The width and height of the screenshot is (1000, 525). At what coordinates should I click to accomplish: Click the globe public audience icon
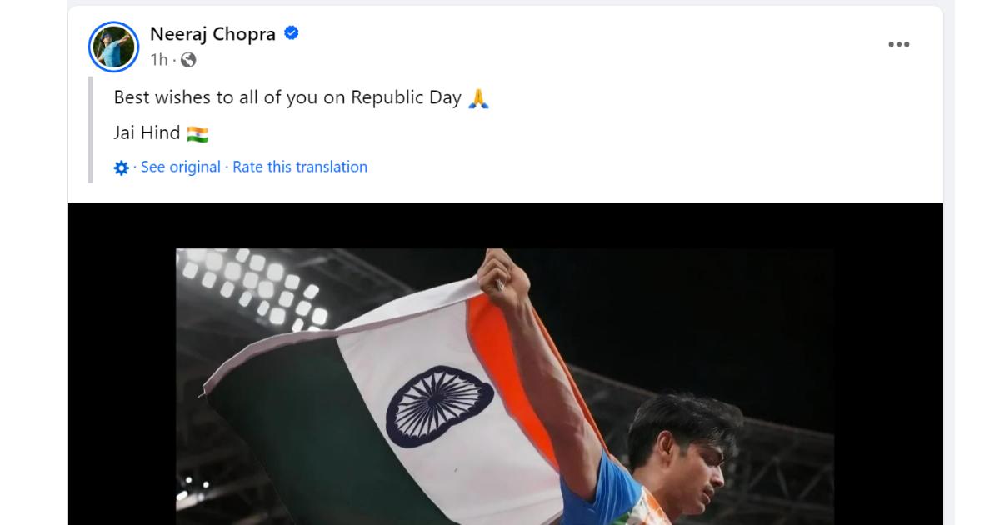pos(188,60)
